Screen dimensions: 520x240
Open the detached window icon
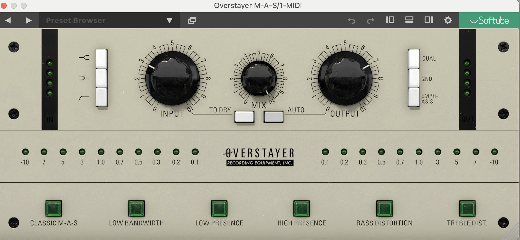[x=192, y=20]
